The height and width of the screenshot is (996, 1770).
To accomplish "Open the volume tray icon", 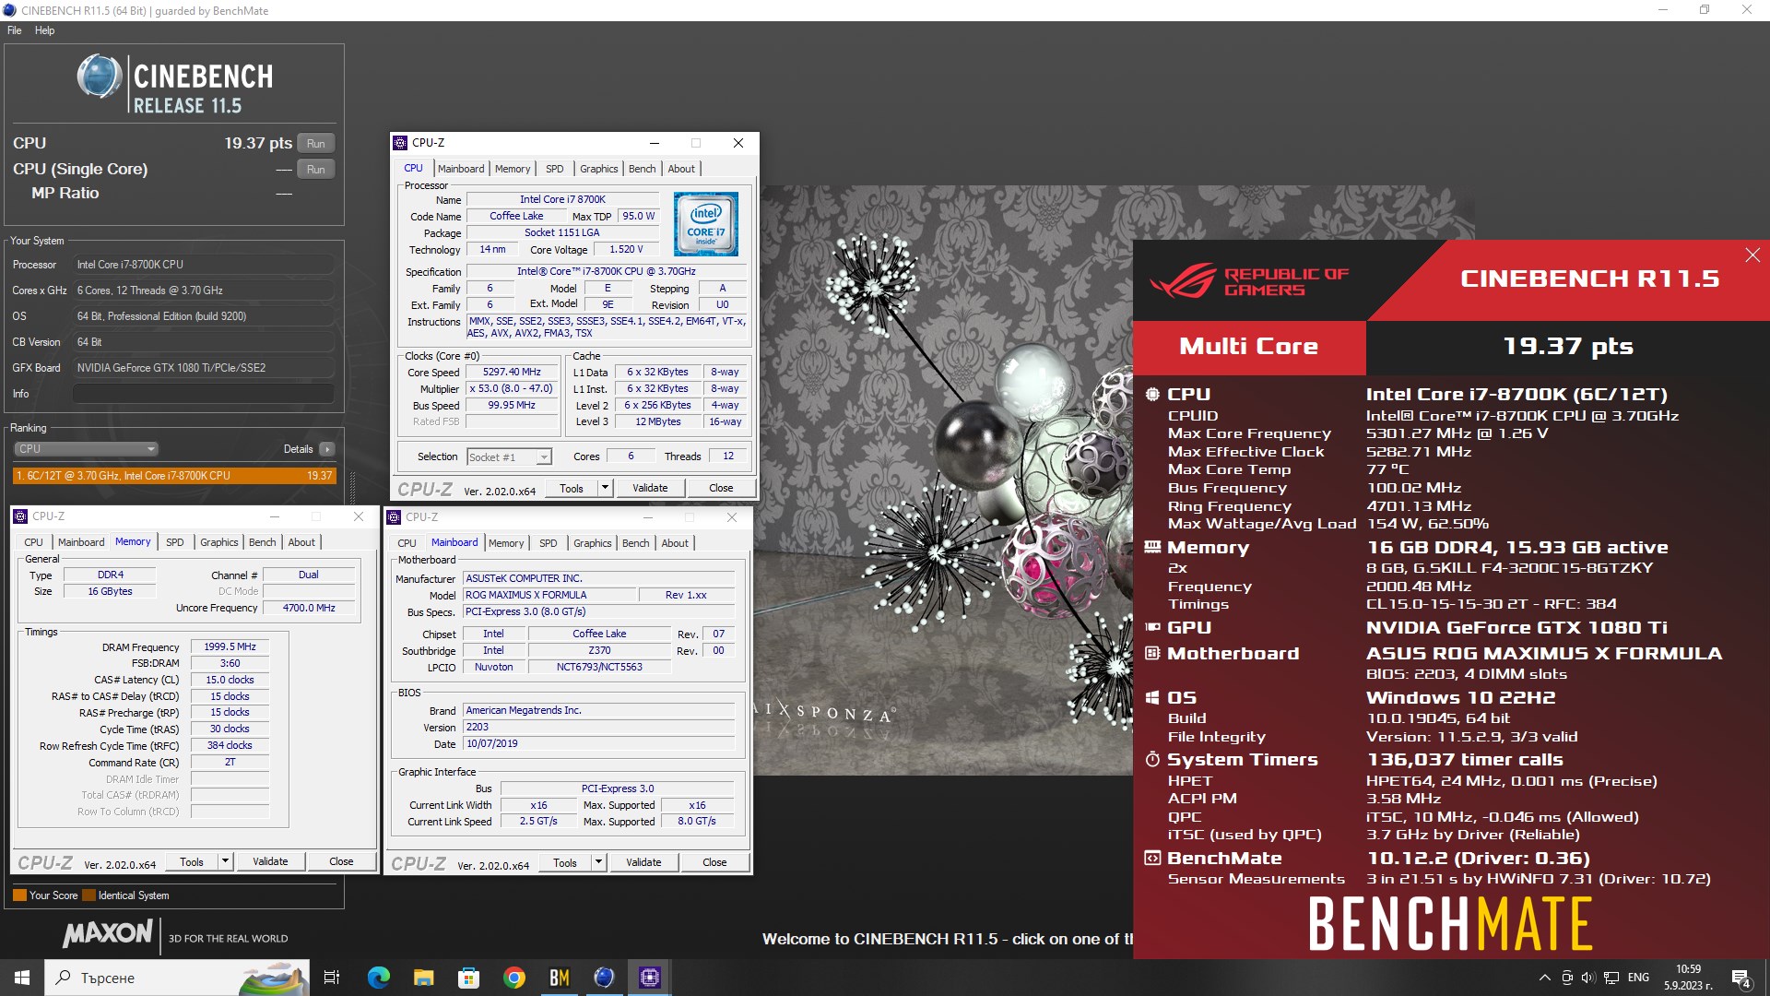I will (1587, 978).
